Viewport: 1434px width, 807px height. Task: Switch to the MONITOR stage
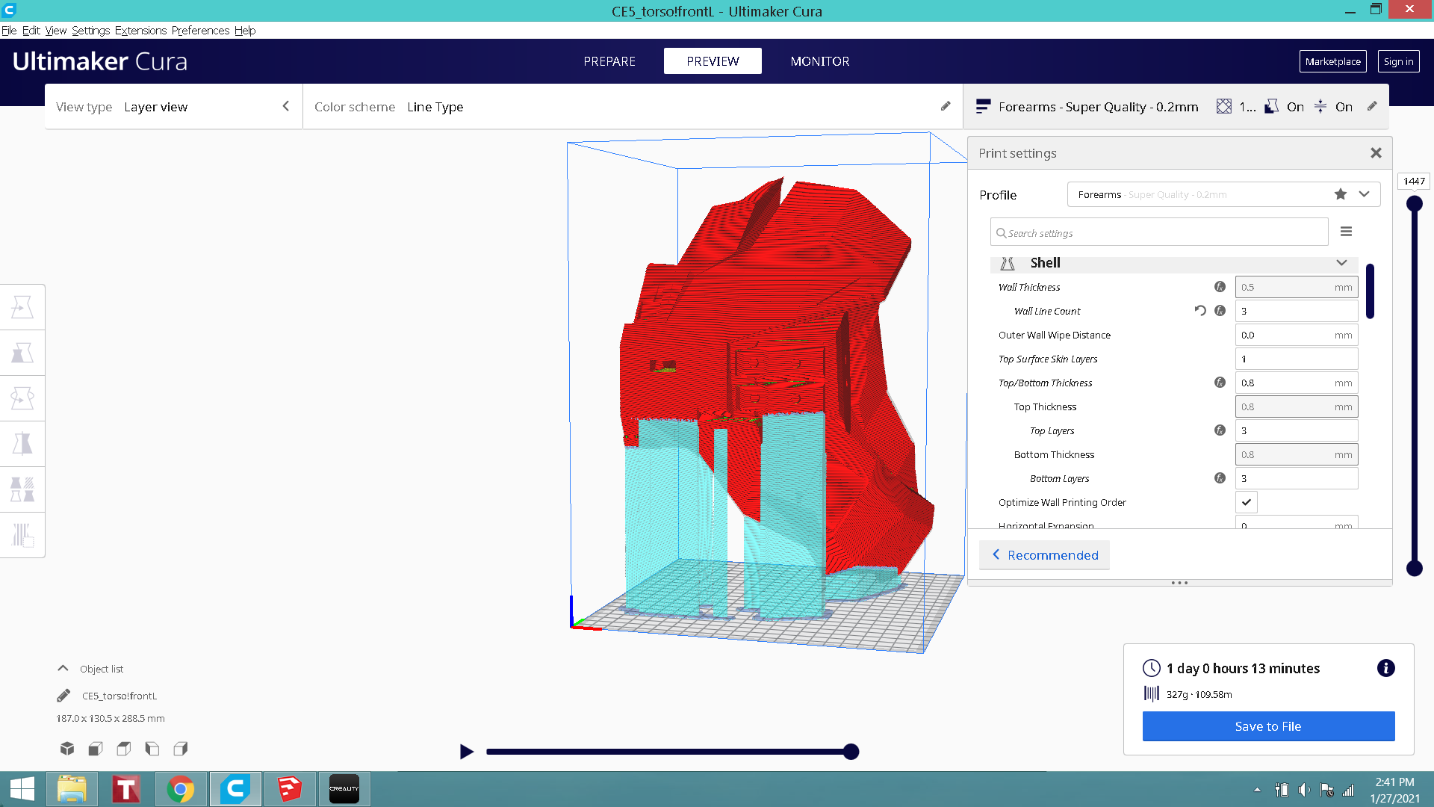820,61
